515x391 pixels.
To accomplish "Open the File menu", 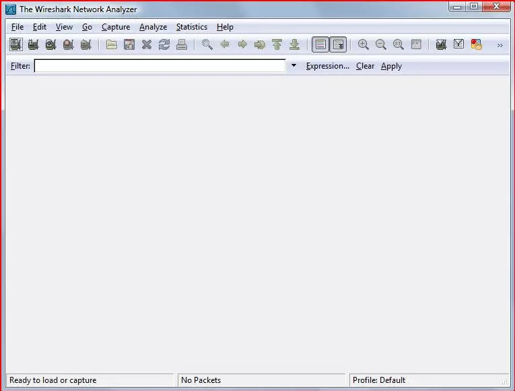I will tap(18, 27).
